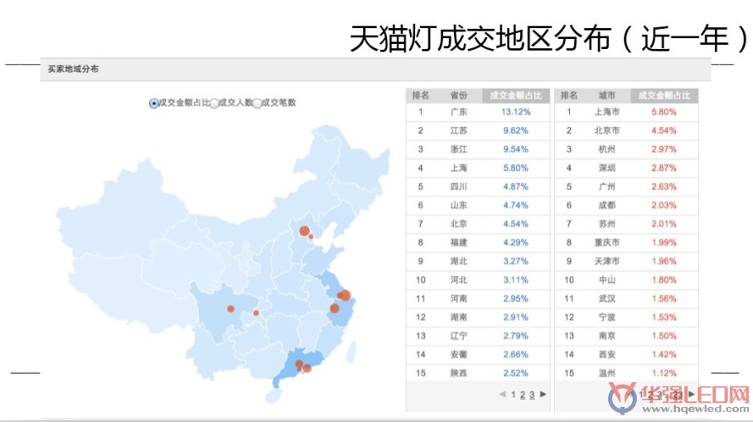Select the 广东 province row
The image size is (753, 422).
[478, 112]
